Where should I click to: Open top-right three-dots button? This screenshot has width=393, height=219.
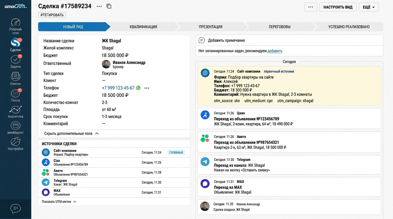click(x=311, y=7)
